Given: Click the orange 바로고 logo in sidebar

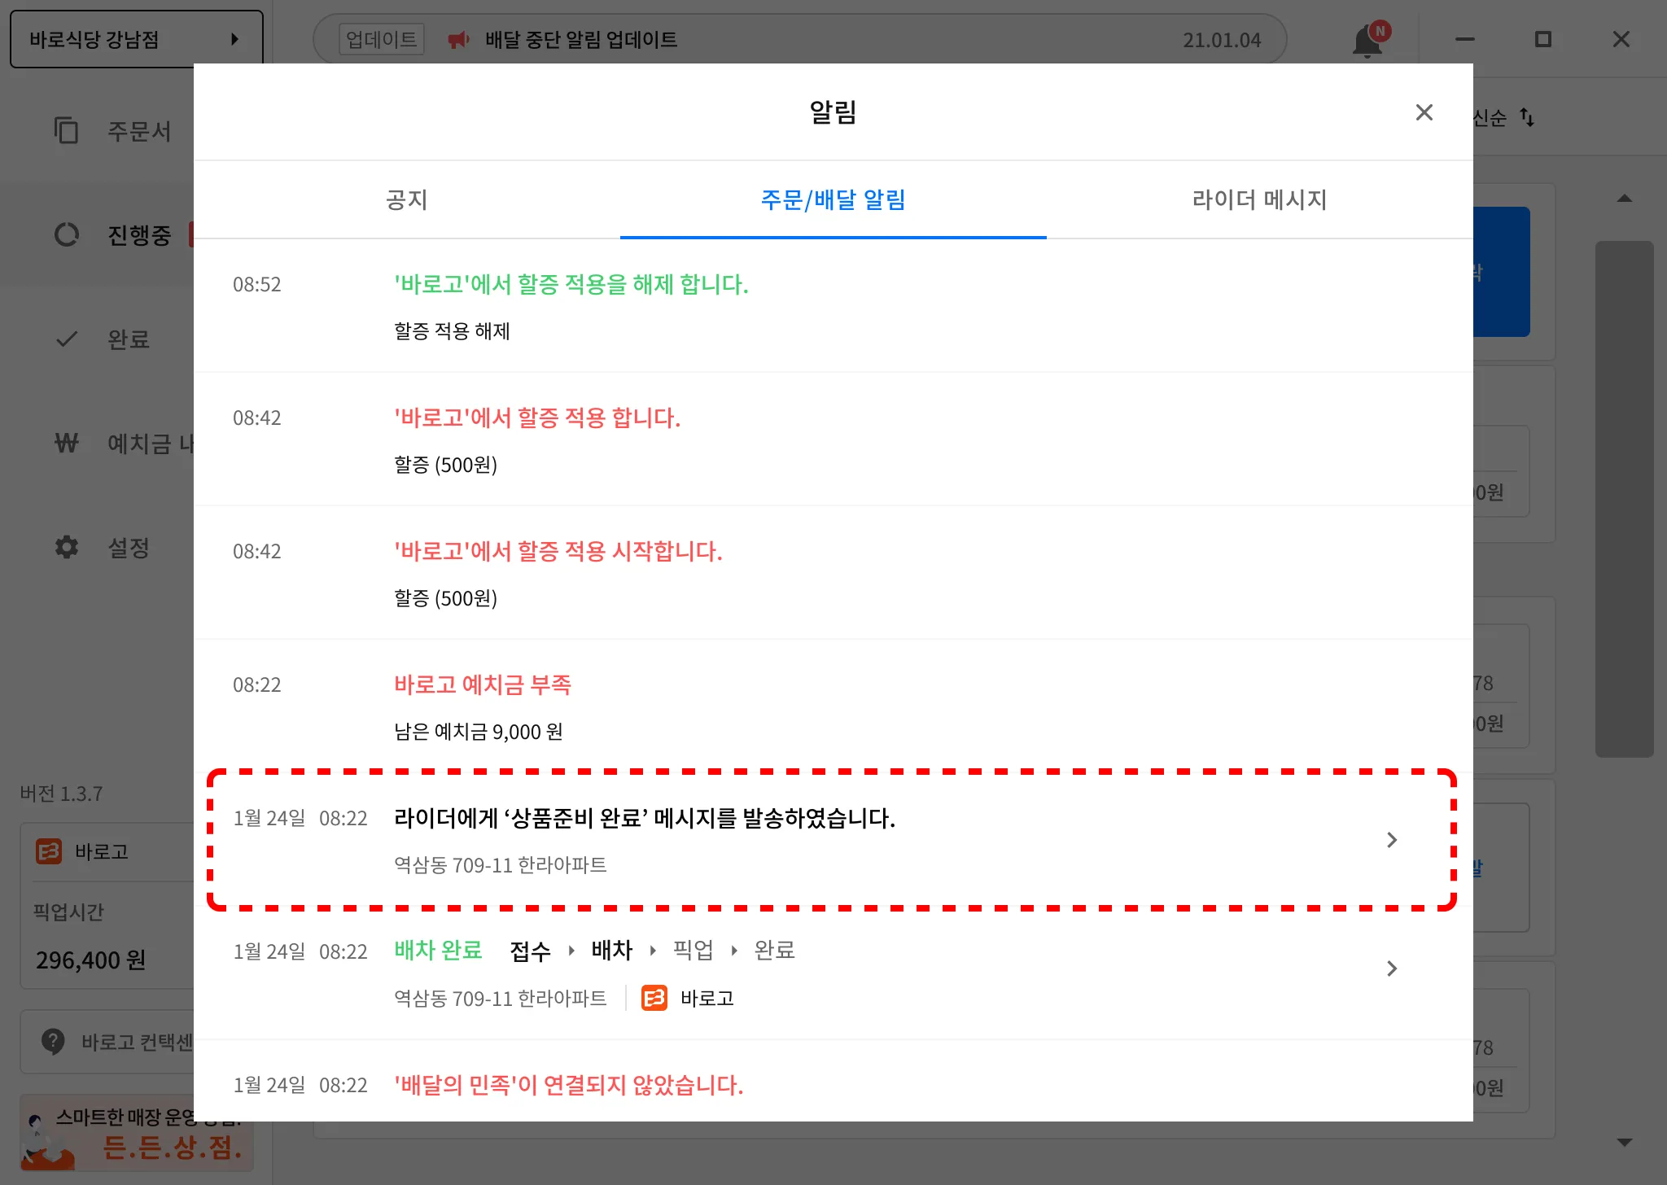Looking at the screenshot, I should click(x=49, y=851).
